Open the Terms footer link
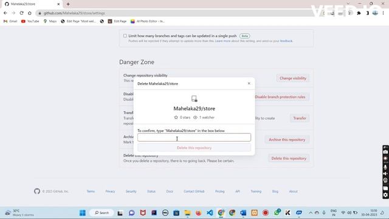Viewport: 389px width, 219px height. point(91,192)
